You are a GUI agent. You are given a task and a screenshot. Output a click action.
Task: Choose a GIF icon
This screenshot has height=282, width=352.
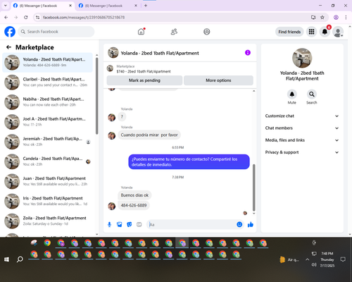point(139,225)
